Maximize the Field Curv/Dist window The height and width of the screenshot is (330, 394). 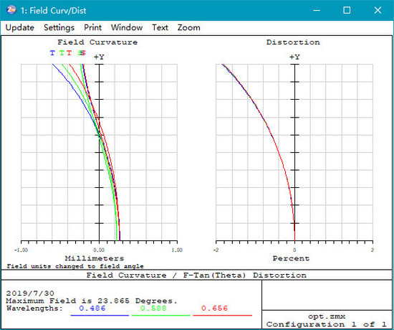click(x=347, y=10)
